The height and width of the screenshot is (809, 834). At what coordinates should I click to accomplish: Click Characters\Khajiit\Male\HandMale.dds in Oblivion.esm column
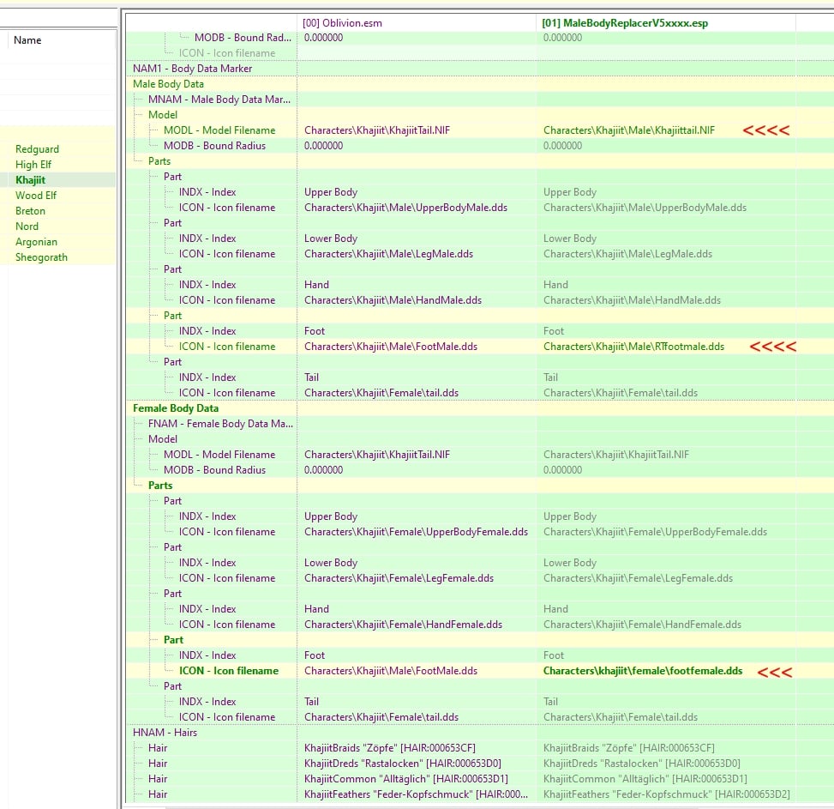tap(393, 300)
